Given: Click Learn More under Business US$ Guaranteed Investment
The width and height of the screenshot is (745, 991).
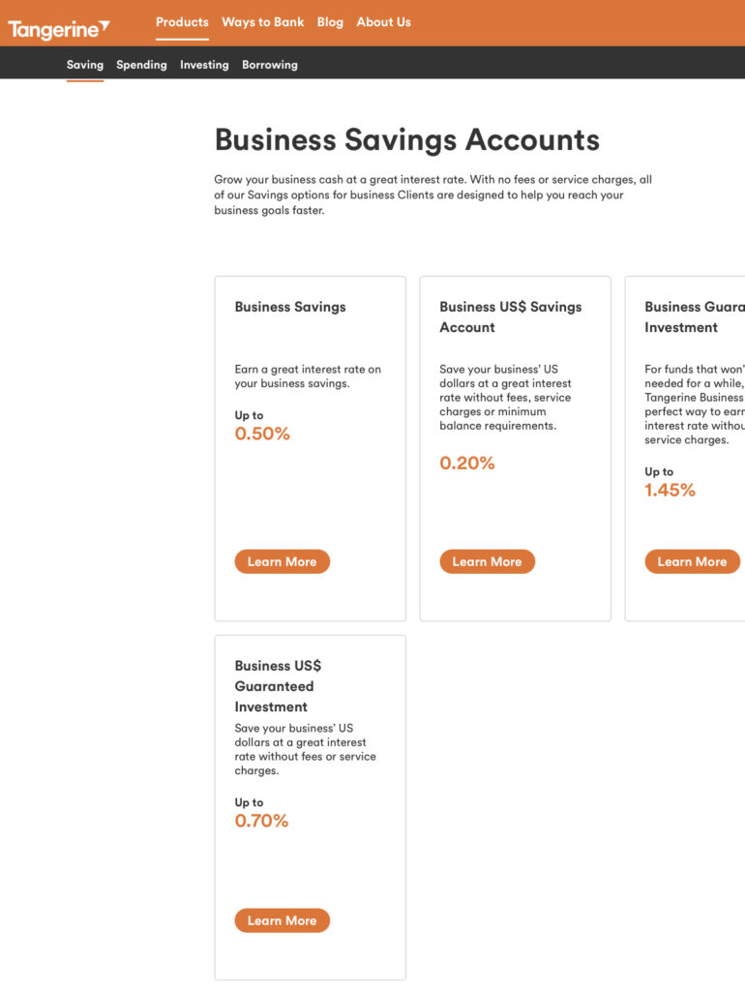Looking at the screenshot, I should (x=282, y=920).
